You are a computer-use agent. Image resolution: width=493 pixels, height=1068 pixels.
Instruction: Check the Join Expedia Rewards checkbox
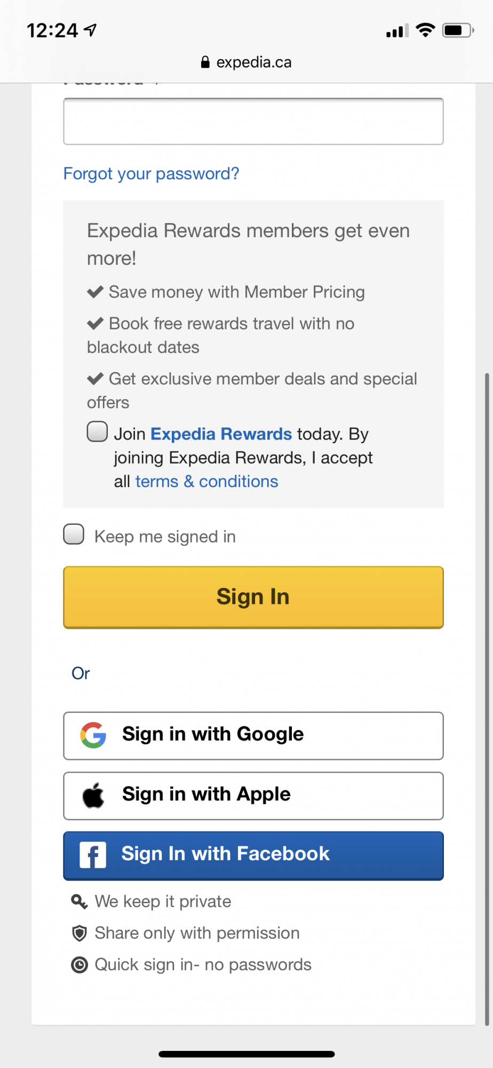[97, 431]
